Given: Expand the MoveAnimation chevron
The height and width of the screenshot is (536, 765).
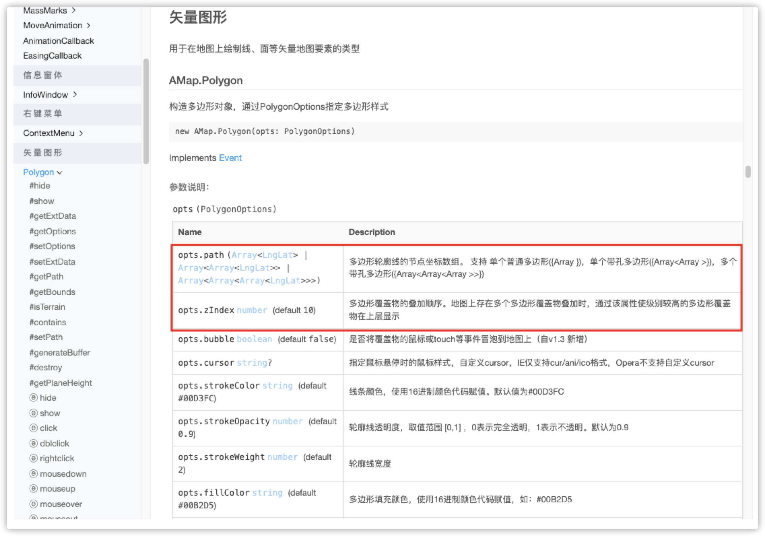Looking at the screenshot, I should [89, 26].
